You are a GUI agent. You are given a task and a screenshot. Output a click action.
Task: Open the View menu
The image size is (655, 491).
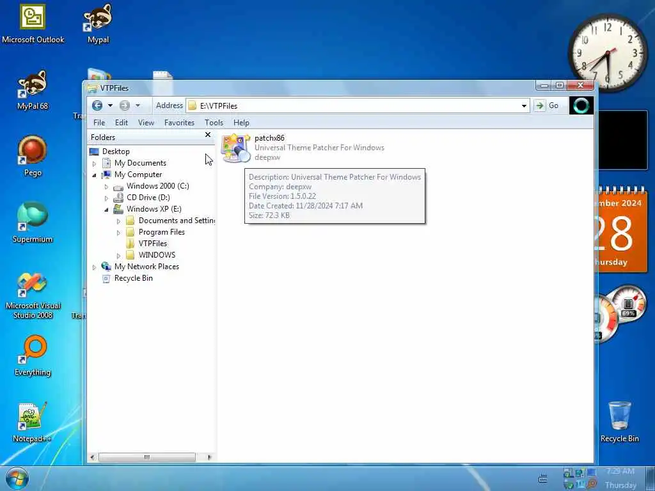point(146,122)
